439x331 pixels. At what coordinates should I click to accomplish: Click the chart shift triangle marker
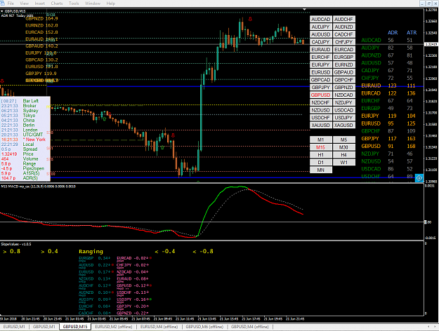tap(304, 10)
